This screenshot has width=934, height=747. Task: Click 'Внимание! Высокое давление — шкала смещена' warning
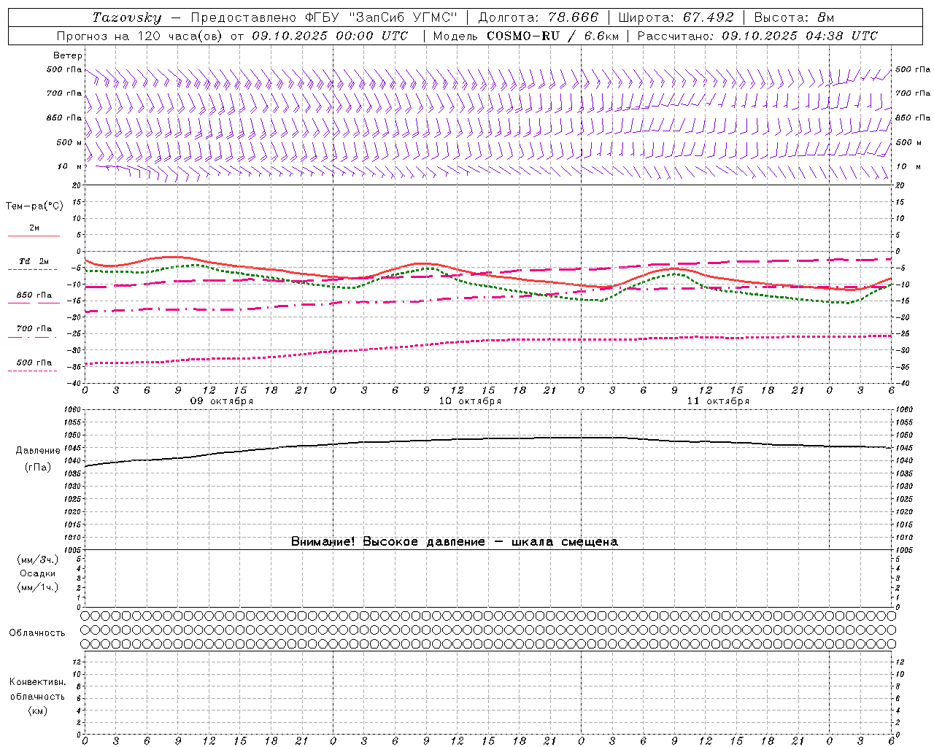click(x=455, y=542)
